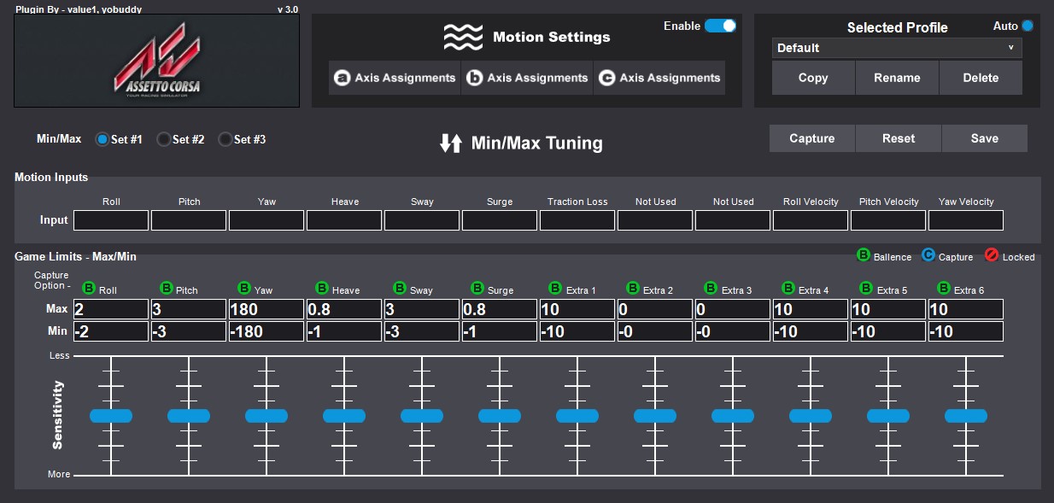Click the Yaw Min field showing -180
The image size is (1054, 503).
(x=266, y=331)
